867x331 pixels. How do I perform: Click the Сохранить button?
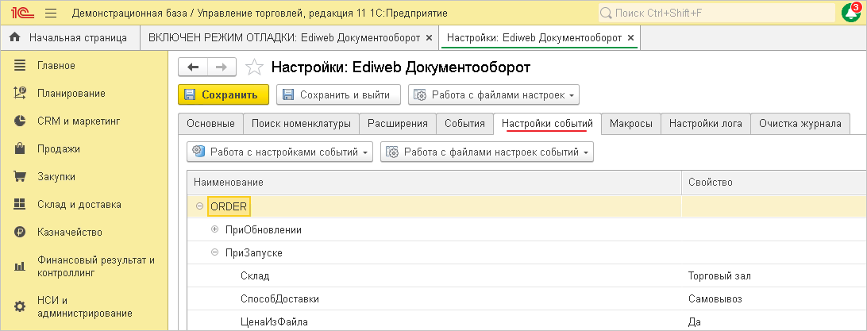coord(223,95)
